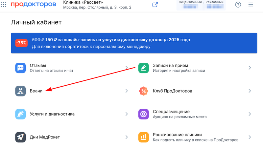
Task: Open the apps grid menu icon
Action: pyautogui.click(x=4, y=5)
